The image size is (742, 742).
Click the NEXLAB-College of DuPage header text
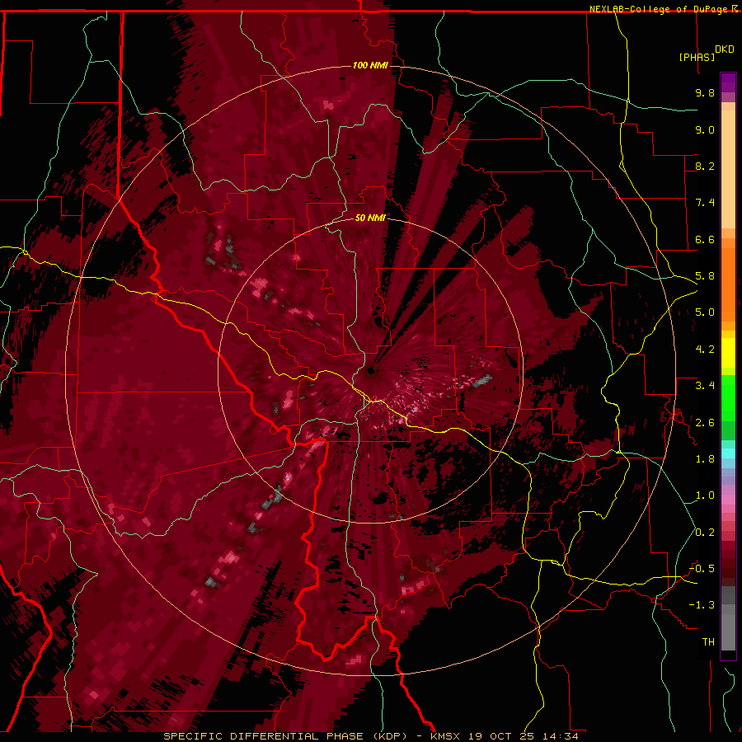[660, 9]
